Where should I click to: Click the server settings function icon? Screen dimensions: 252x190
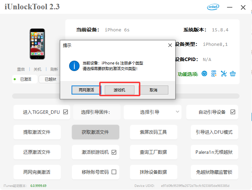coord(214,74)
